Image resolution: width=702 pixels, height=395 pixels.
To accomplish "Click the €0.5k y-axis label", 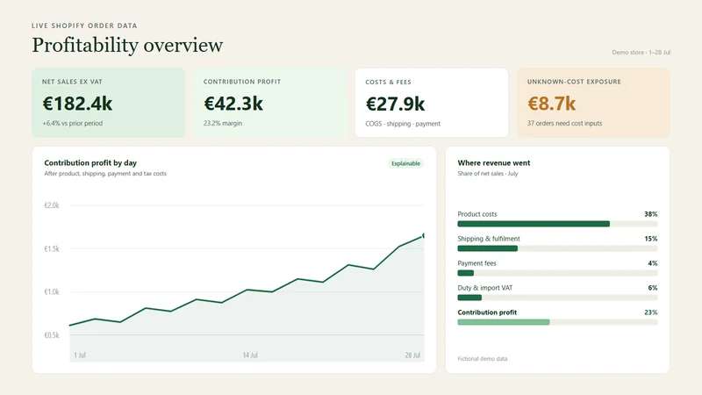I will tap(52, 335).
